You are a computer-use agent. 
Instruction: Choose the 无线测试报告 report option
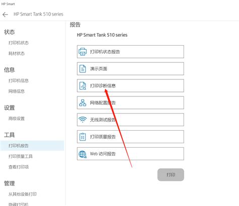pyautogui.click(x=131, y=120)
